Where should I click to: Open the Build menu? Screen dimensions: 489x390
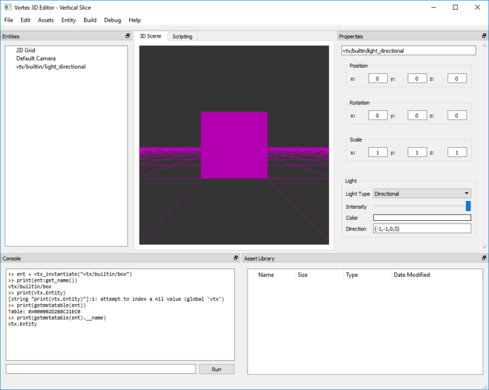[90, 20]
